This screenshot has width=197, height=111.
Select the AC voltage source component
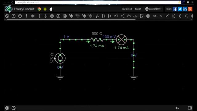click(x=7, y=16)
